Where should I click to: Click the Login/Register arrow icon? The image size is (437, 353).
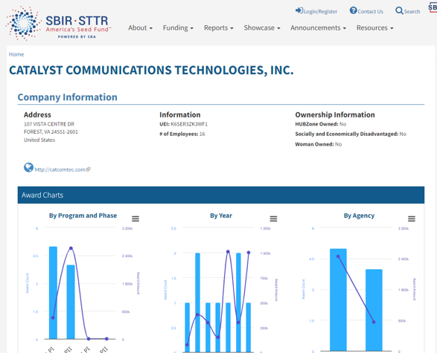(299, 10)
